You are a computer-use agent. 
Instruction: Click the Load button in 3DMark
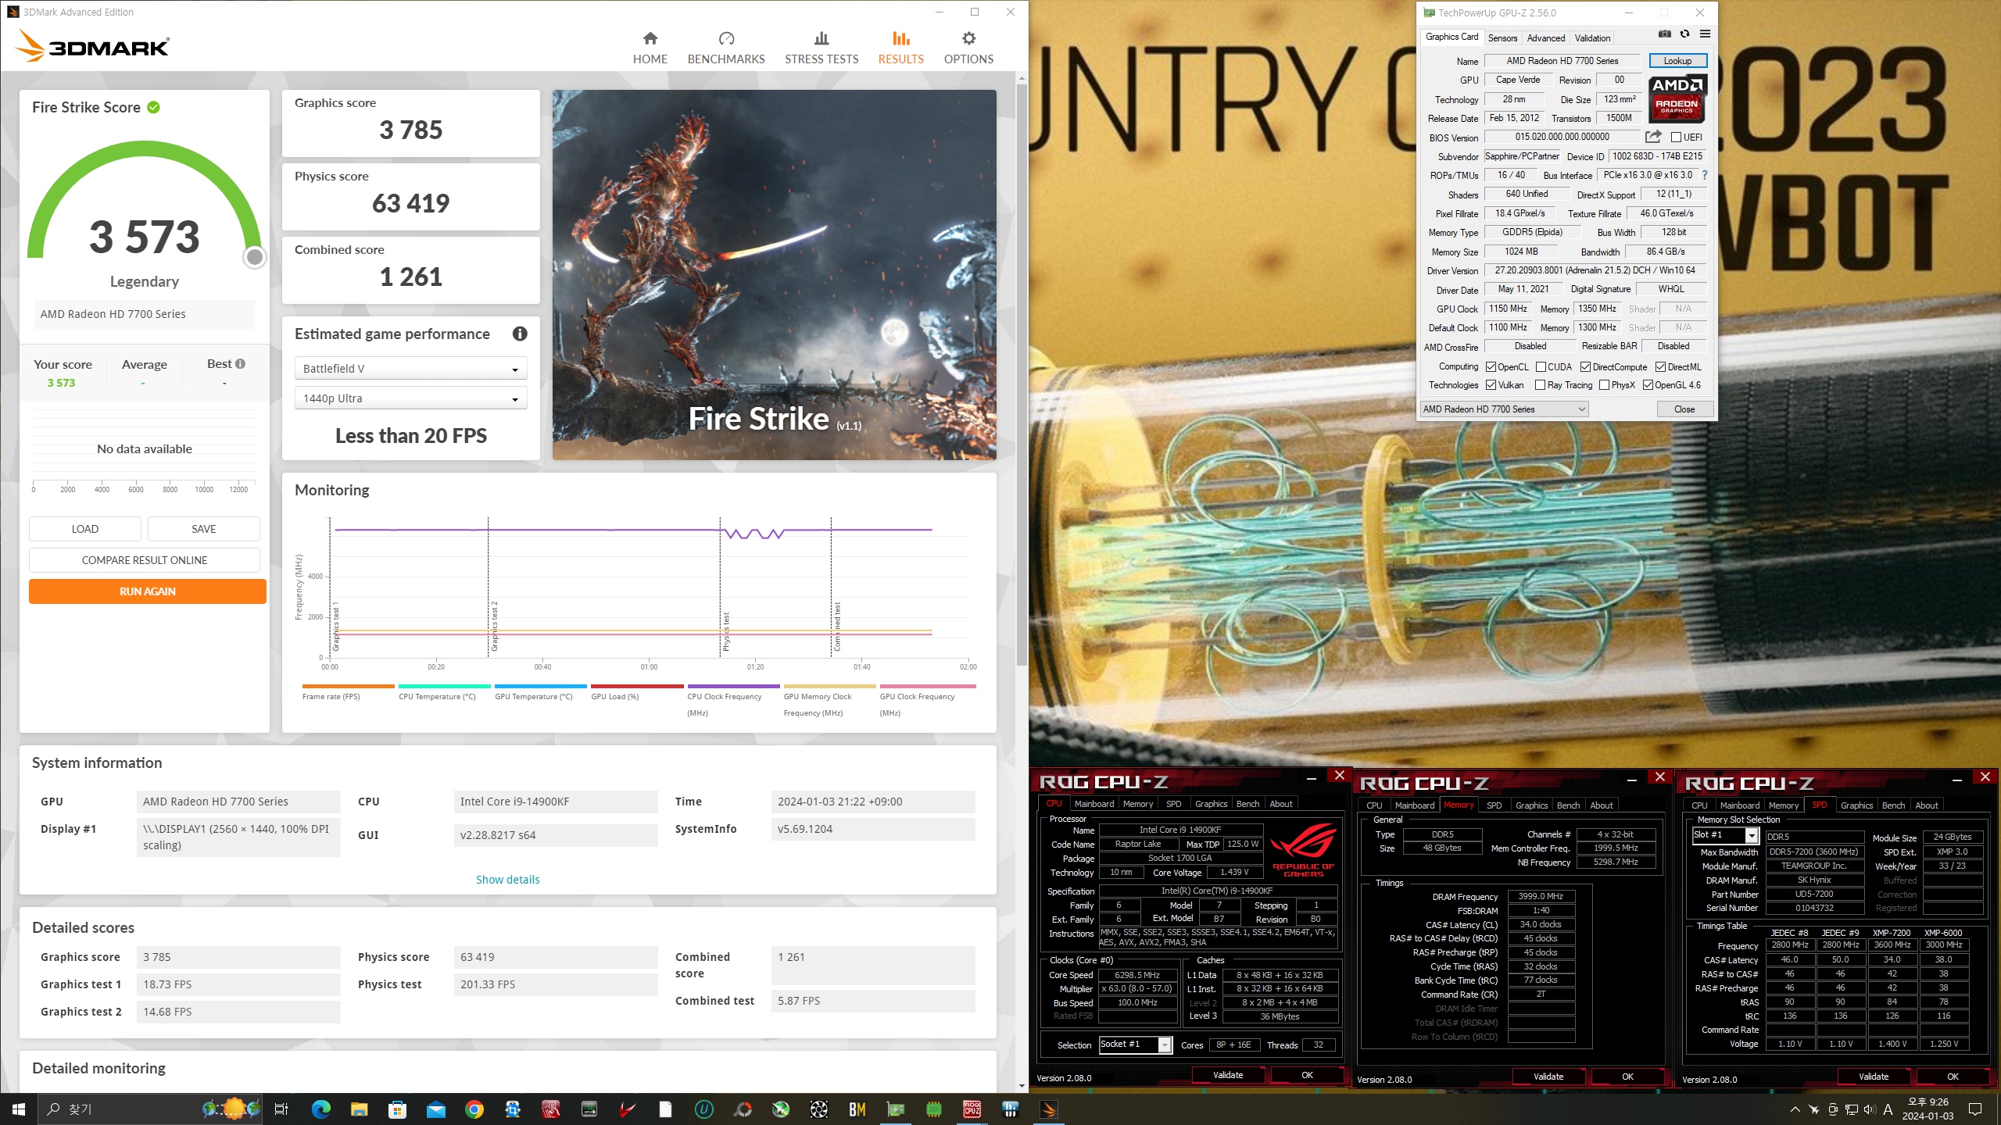coord(85,529)
